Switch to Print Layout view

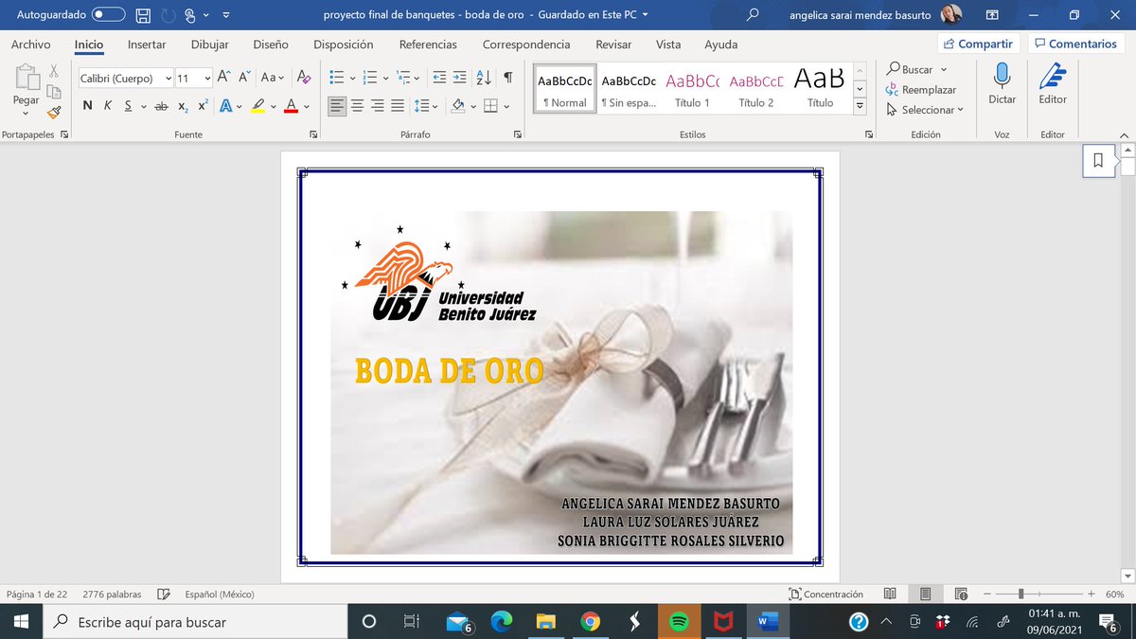point(926,595)
